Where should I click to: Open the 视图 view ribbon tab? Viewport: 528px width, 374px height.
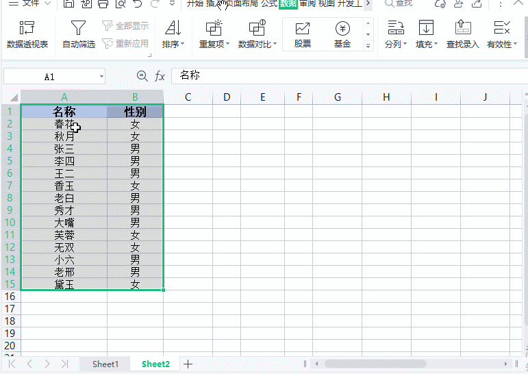coord(326,3)
